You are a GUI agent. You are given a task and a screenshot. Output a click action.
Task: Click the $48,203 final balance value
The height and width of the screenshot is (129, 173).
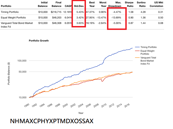pyautogui.click(x=57, y=18)
